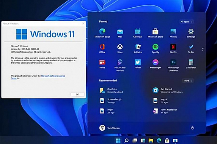The width and height of the screenshot is (217, 144).
Task: Show More recommended items
Action: click(x=188, y=81)
